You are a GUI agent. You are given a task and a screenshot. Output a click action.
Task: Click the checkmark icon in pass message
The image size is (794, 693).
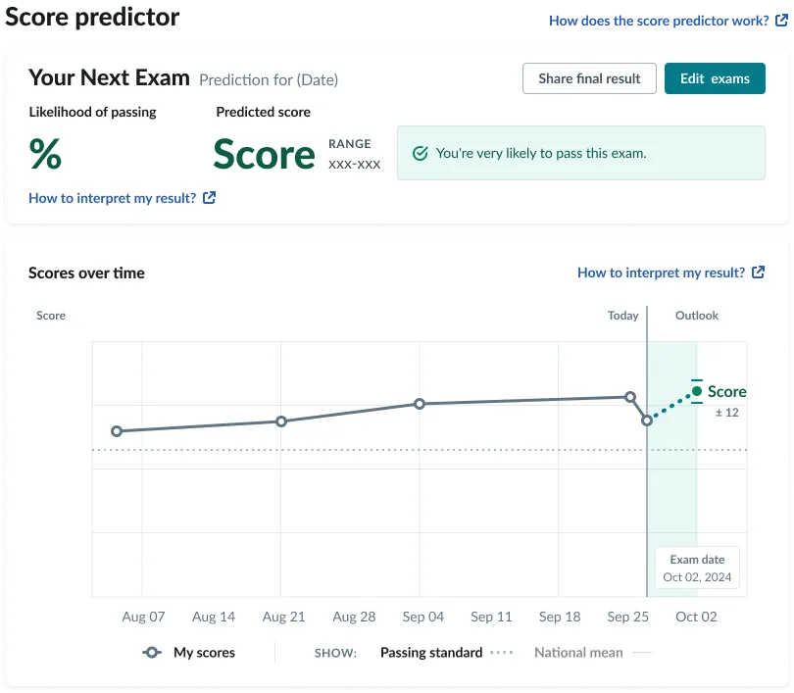coord(421,153)
